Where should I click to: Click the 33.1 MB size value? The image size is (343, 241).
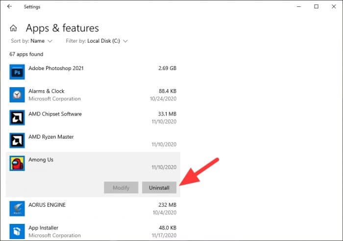coord(167,114)
